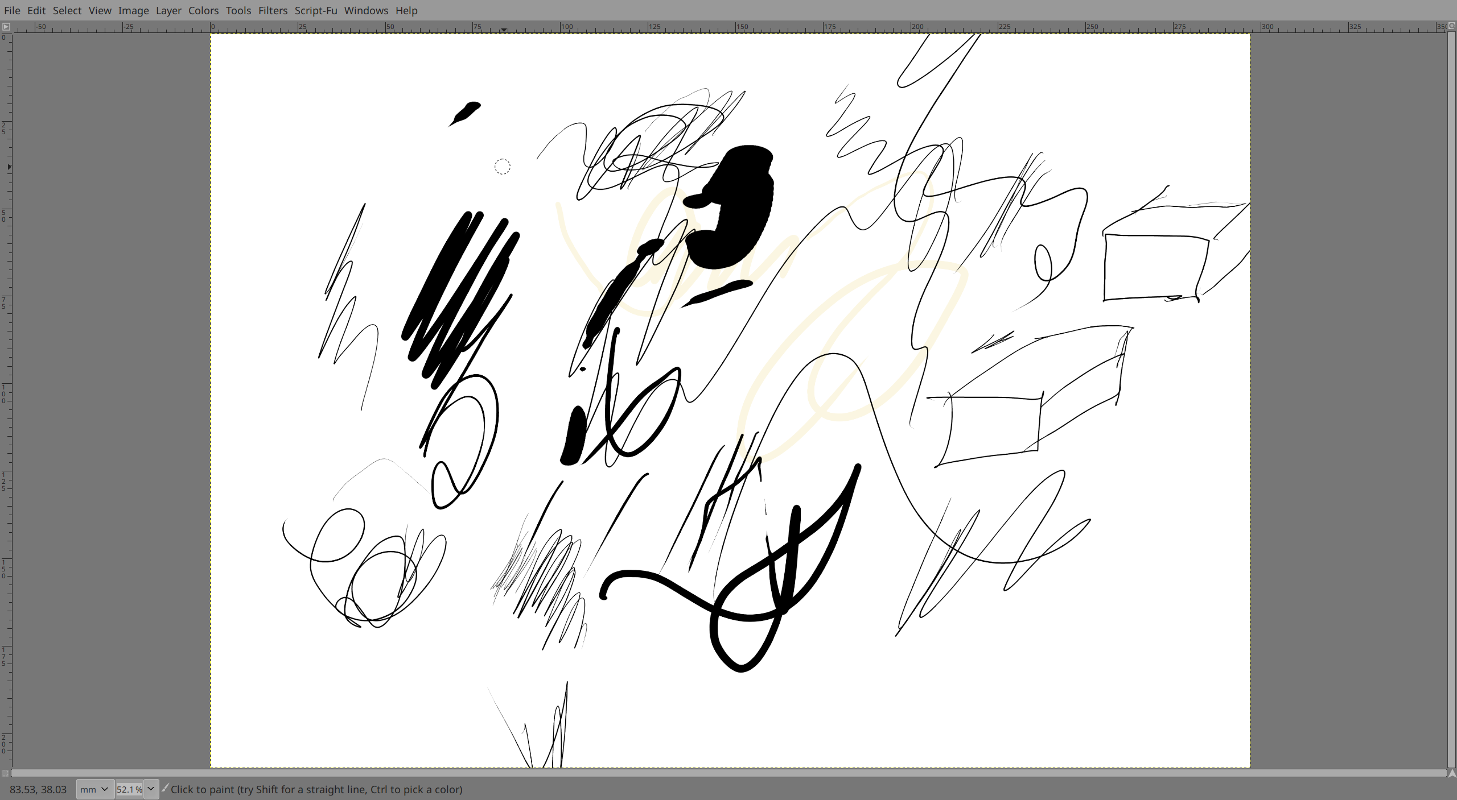Open the Windows menu
Image resolution: width=1457 pixels, height=800 pixels.
coord(366,10)
